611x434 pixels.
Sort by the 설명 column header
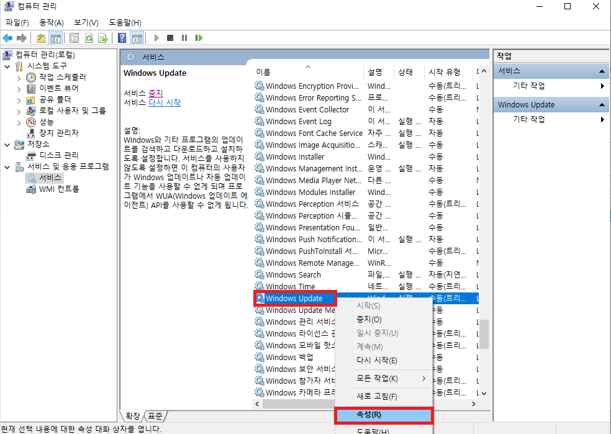click(378, 72)
